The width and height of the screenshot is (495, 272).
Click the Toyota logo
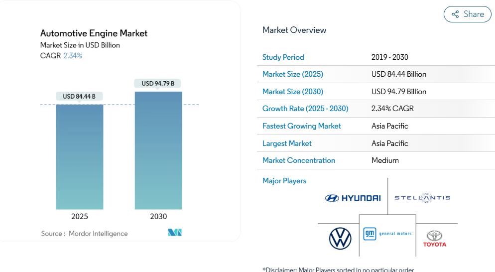[435, 239]
